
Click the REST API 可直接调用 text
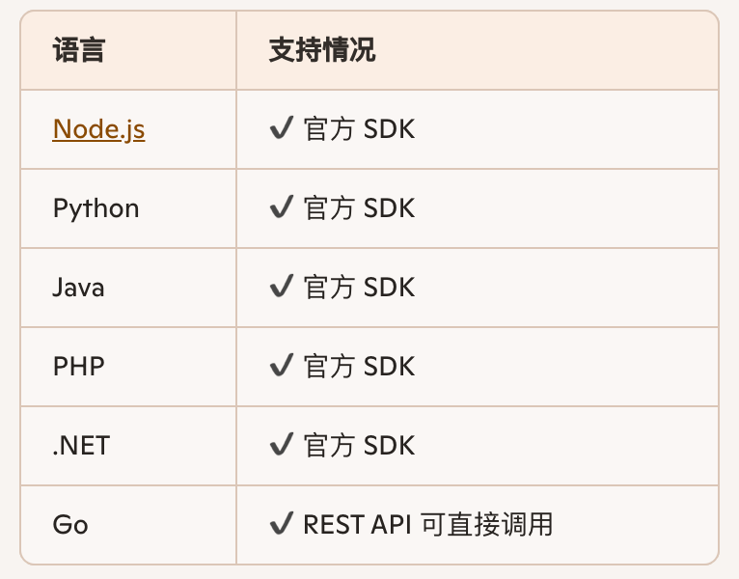(x=427, y=525)
